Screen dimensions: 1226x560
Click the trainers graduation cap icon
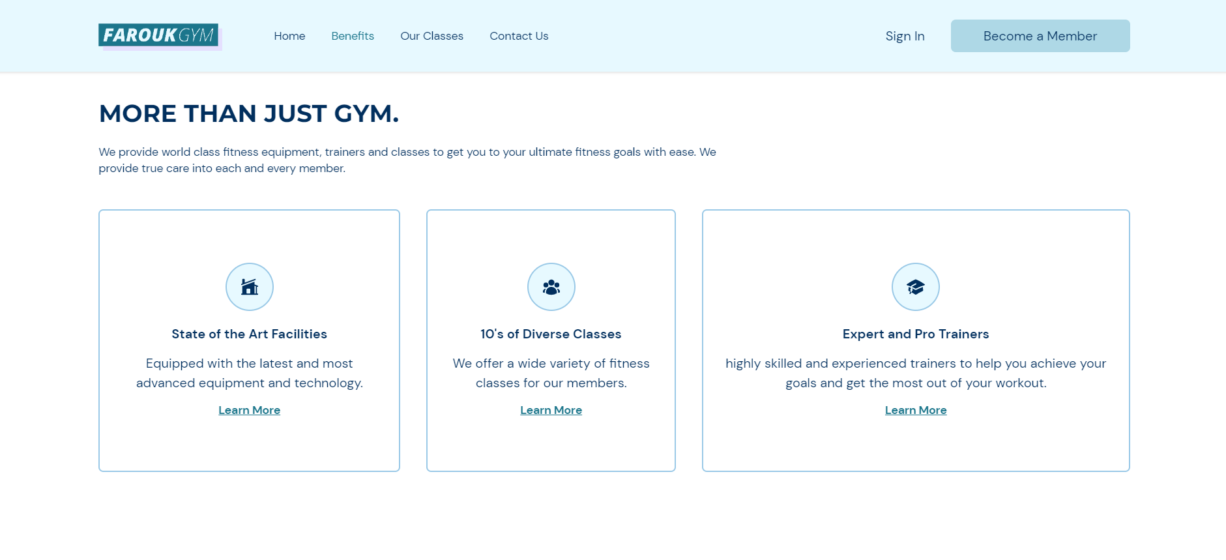point(916,287)
